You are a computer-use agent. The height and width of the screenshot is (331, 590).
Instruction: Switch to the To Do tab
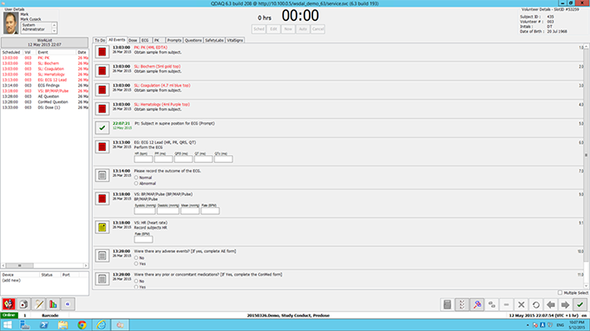pyautogui.click(x=100, y=40)
